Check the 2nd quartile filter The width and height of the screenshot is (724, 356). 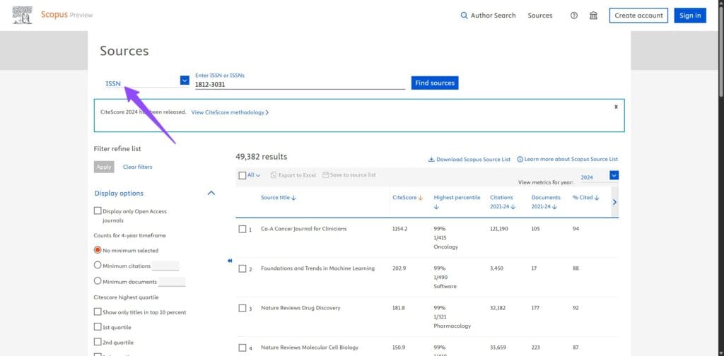[98, 342]
